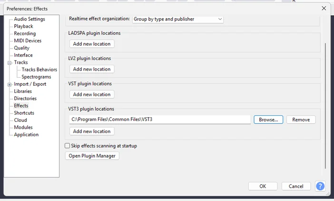Click Browse for VST3 location
Screen dimensions: 334x201
pyautogui.click(x=268, y=120)
